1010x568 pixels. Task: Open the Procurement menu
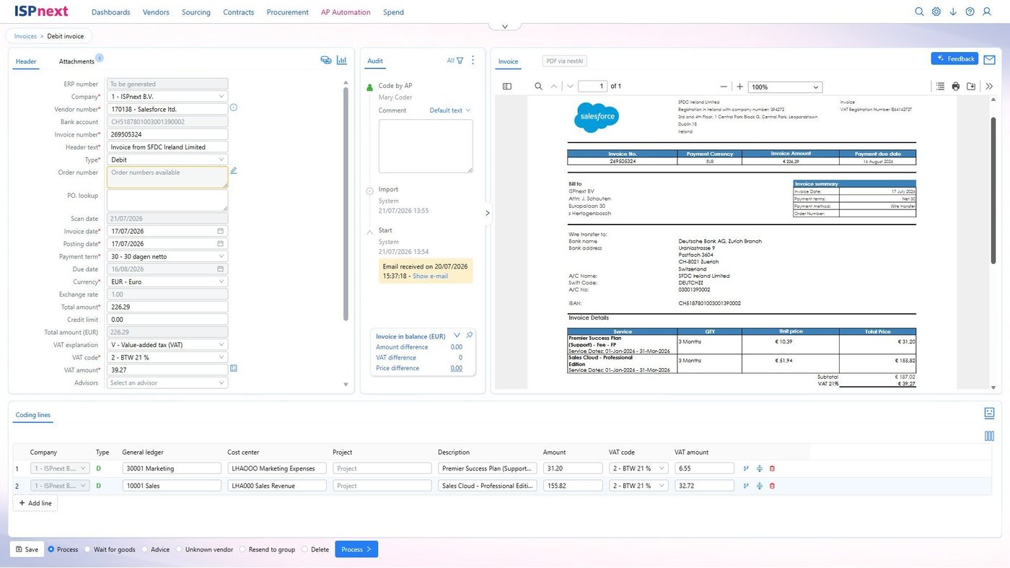point(287,12)
